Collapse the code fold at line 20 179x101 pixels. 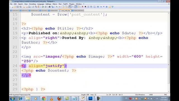(x=20, y=38)
